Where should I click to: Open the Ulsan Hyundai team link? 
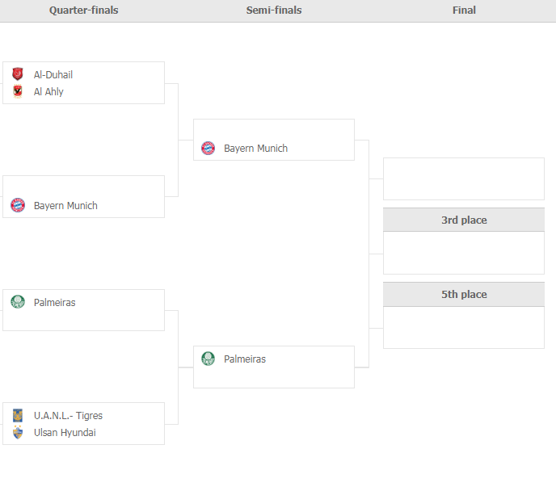(x=65, y=433)
